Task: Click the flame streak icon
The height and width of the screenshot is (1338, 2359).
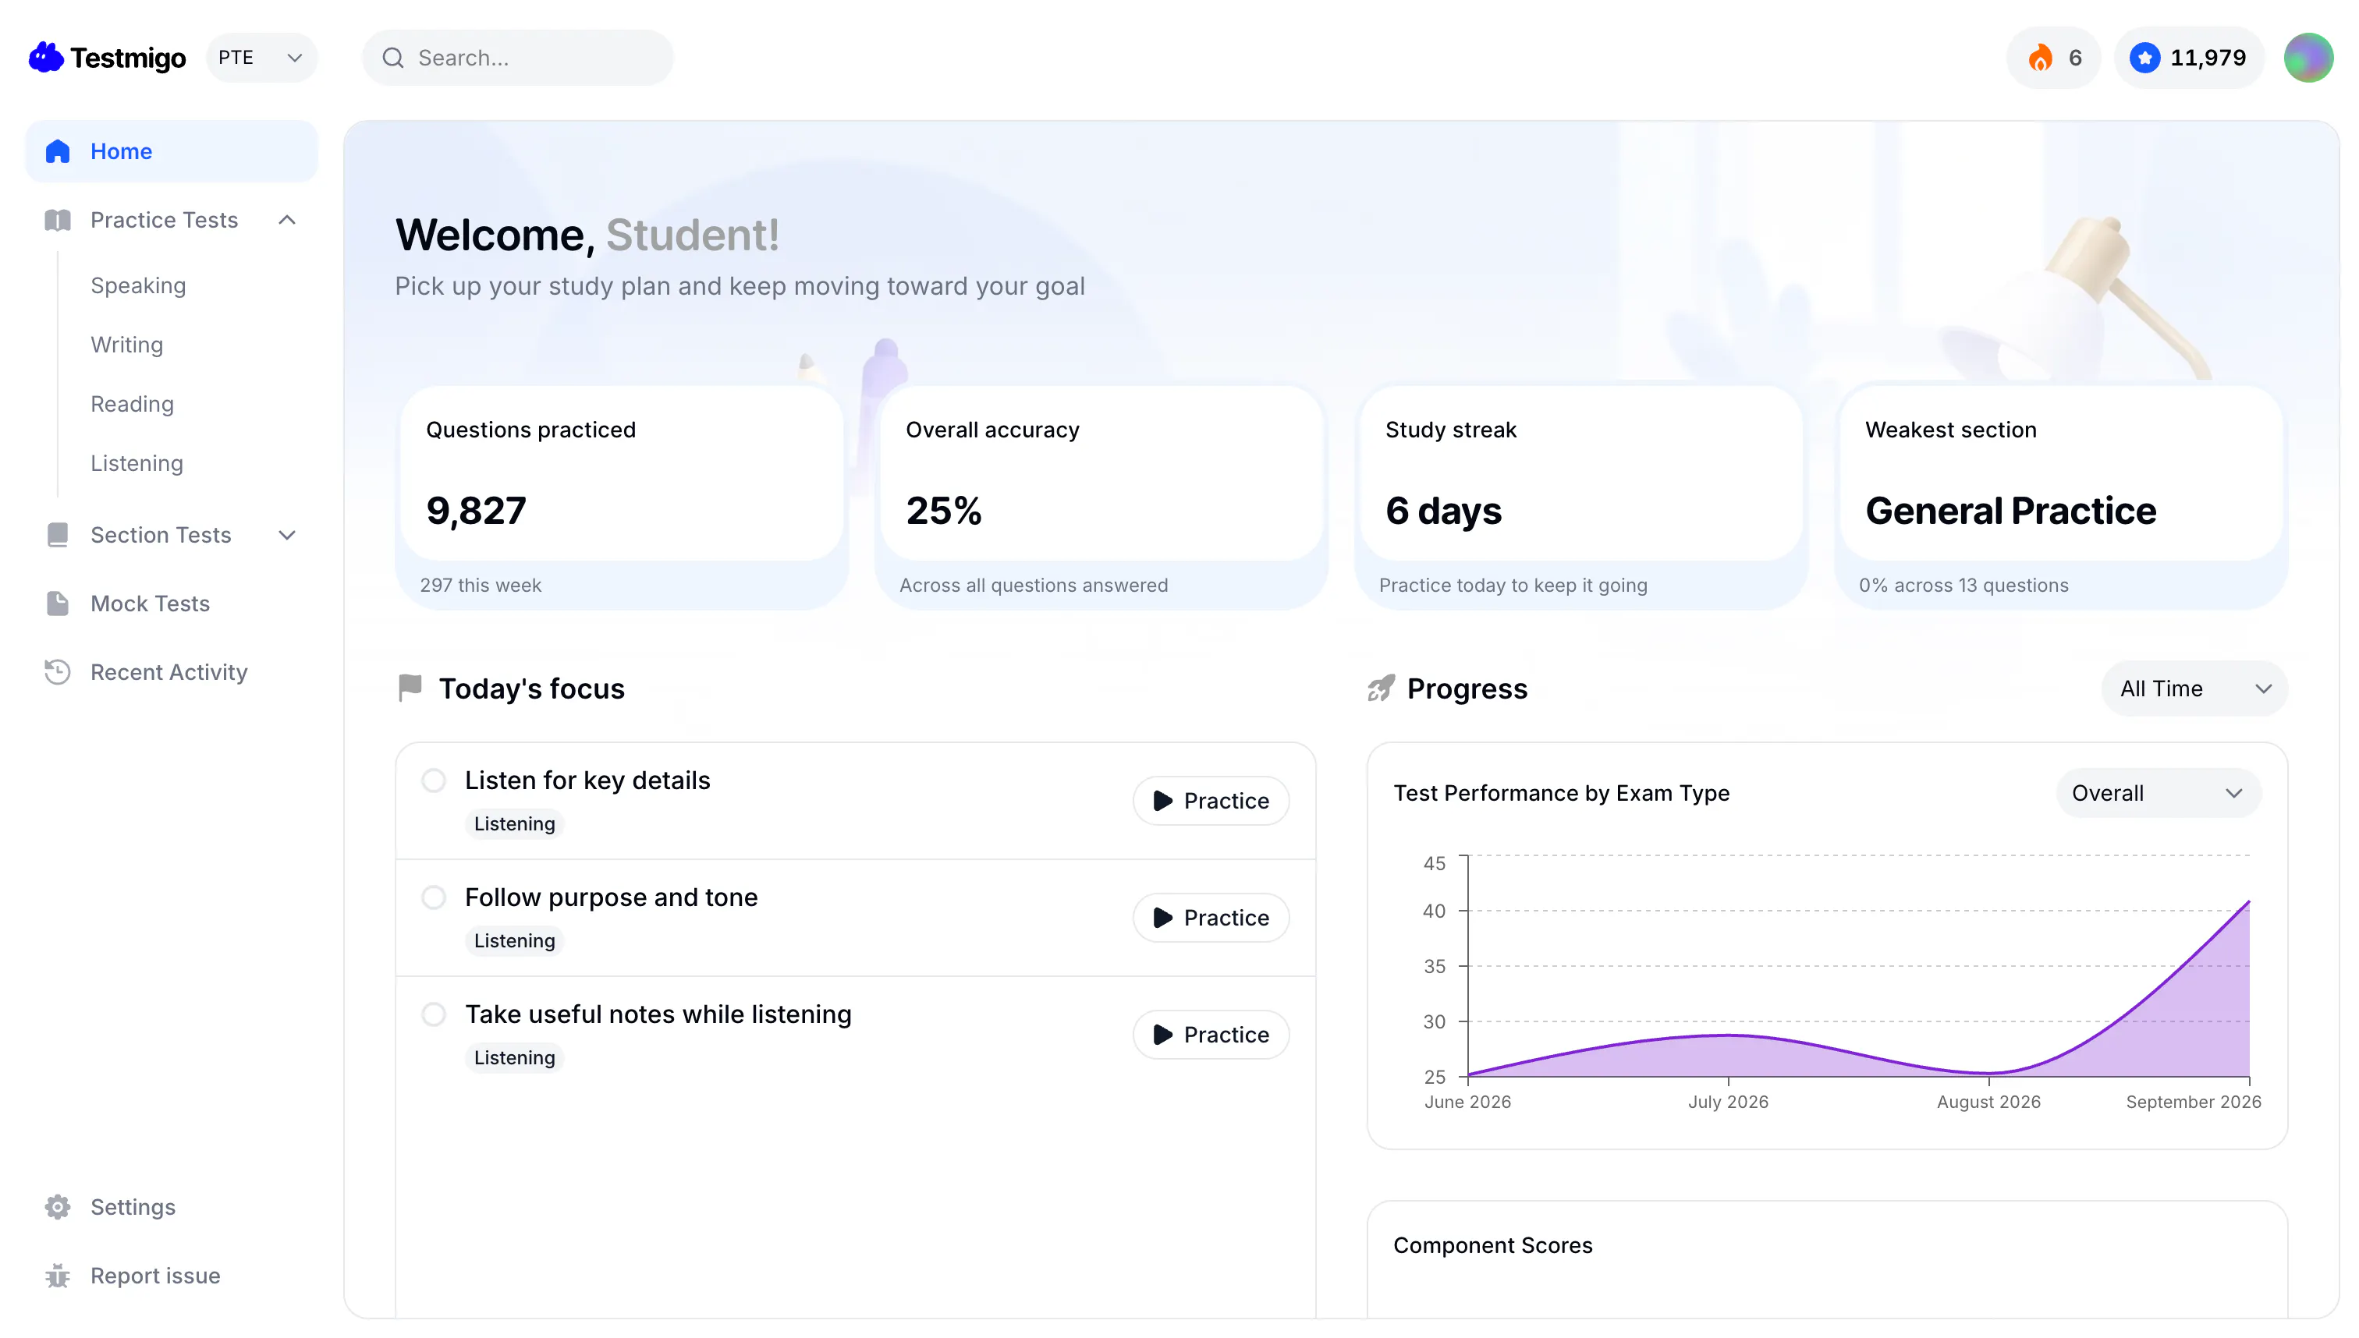Action: click(x=2040, y=58)
